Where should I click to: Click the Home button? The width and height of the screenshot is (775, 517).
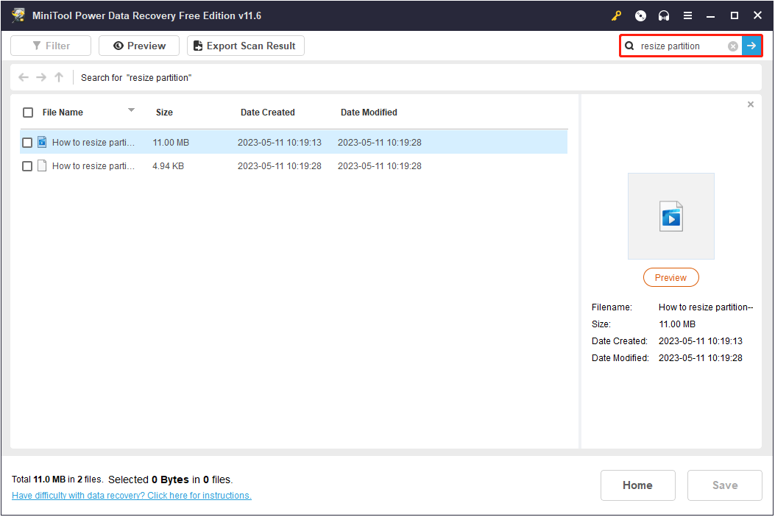coord(637,485)
